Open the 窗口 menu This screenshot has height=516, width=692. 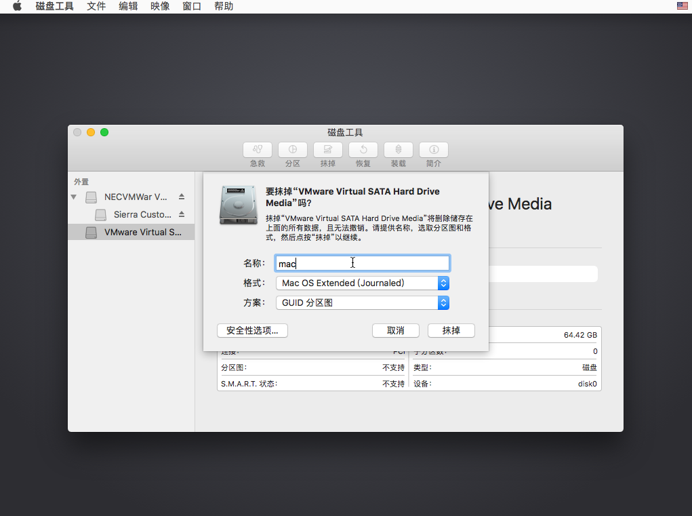coord(192,6)
